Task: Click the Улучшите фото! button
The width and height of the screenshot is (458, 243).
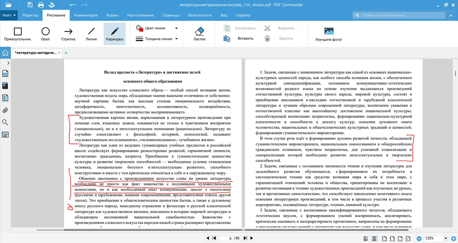Action: click(329, 34)
